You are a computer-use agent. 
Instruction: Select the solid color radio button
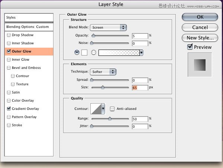click(77, 53)
